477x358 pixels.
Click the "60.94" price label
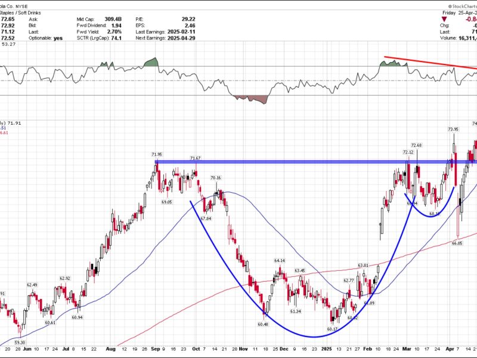coord(78,317)
